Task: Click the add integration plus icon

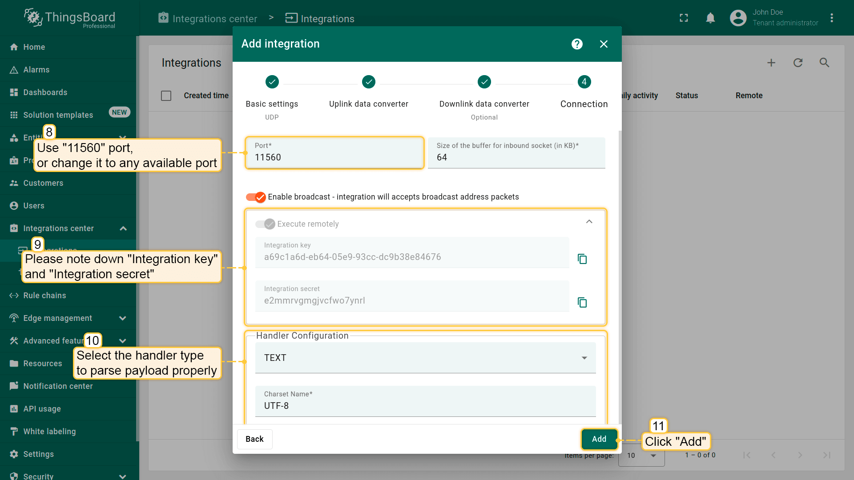Action: click(x=771, y=63)
